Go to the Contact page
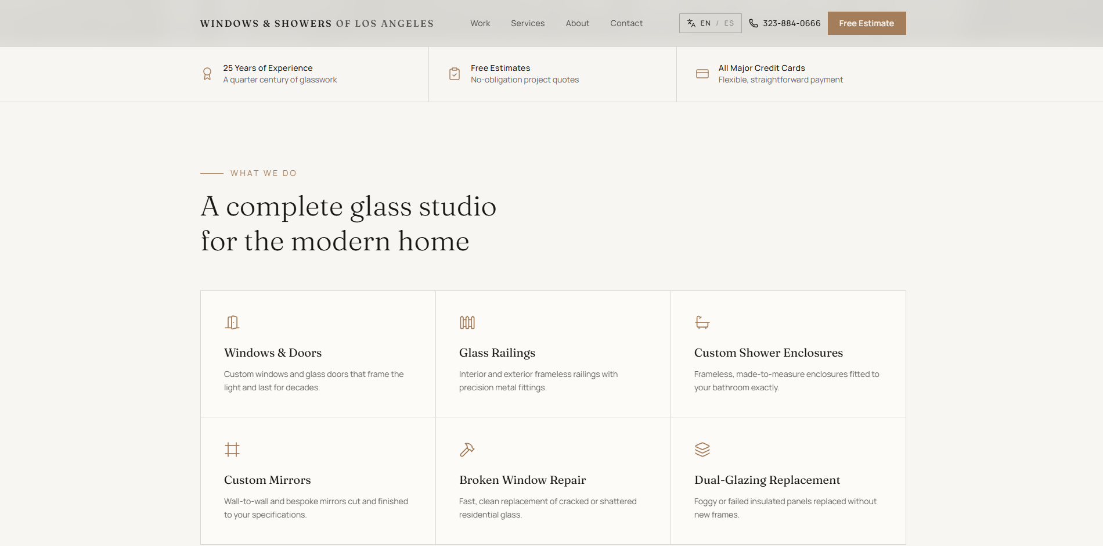 tap(626, 23)
